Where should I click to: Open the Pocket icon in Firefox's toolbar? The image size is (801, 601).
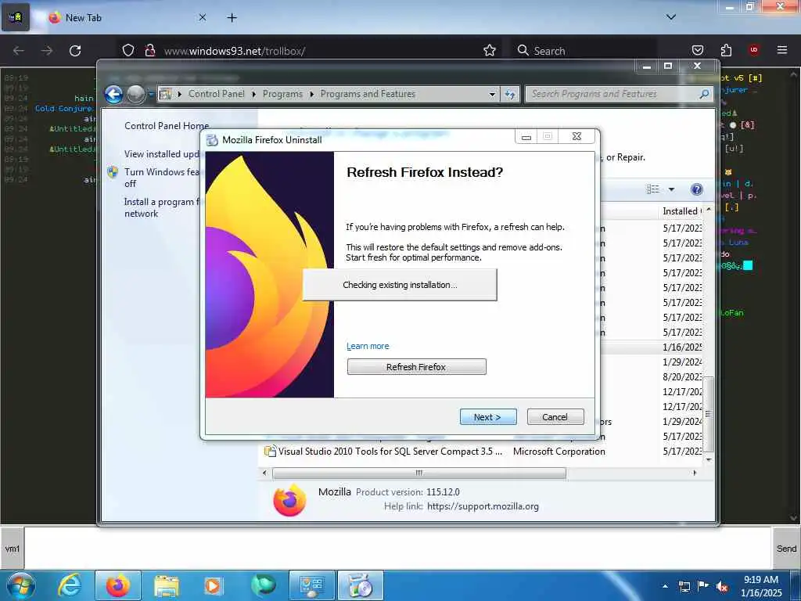tap(697, 50)
